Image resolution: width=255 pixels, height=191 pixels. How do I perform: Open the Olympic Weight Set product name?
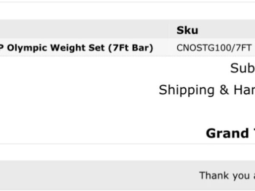pos(76,48)
